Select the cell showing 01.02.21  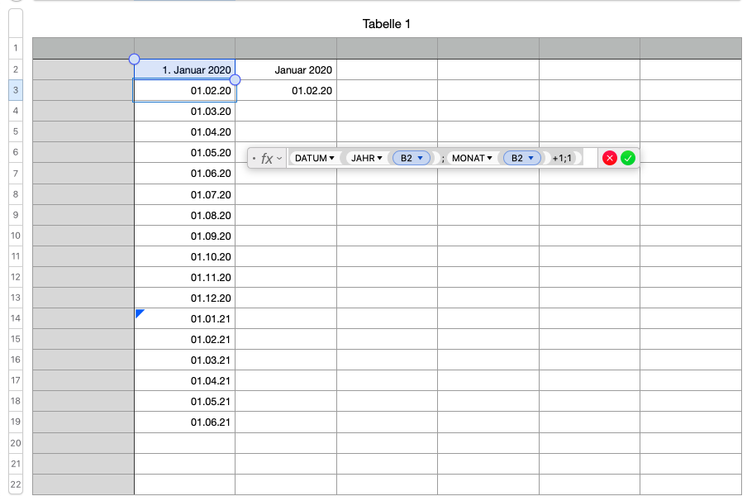click(185, 340)
